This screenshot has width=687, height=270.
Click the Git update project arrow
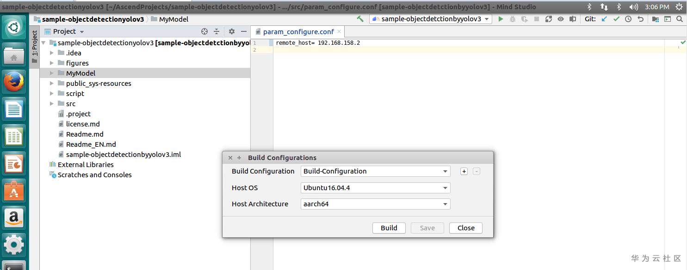tap(604, 19)
